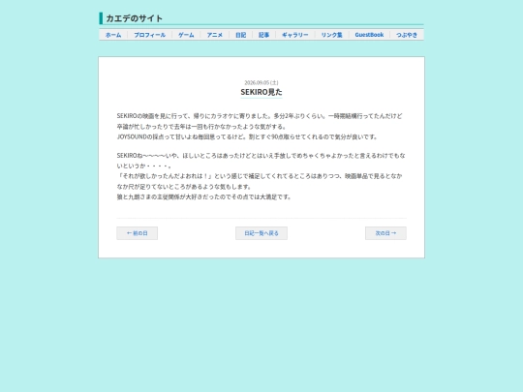Click the カエデのサイト site title
This screenshot has width=523, height=392.
coord(134,18)
